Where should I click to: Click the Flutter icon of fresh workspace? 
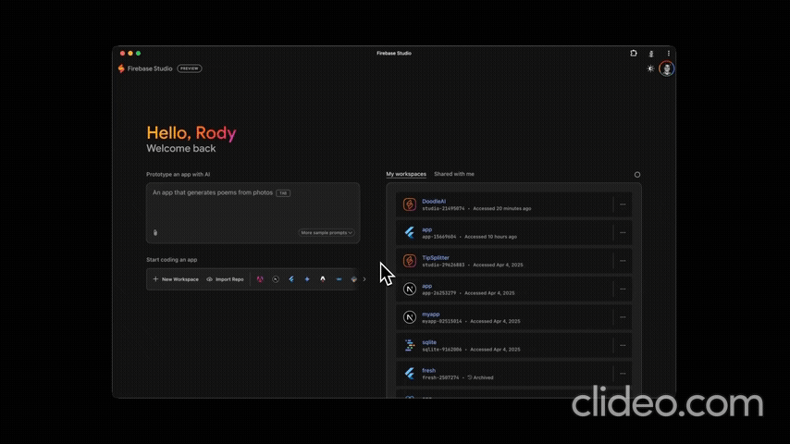410,374
